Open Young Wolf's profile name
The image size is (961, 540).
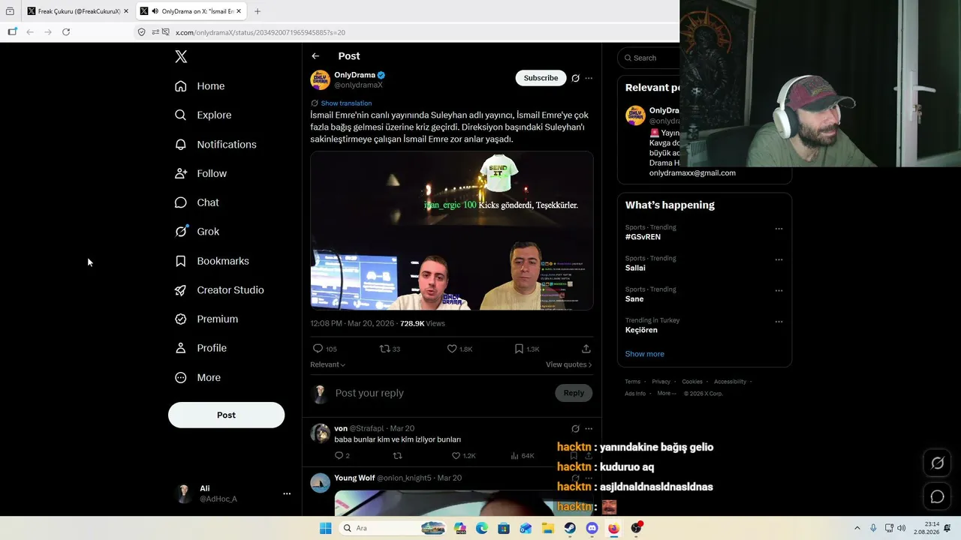tap(354, 478)
